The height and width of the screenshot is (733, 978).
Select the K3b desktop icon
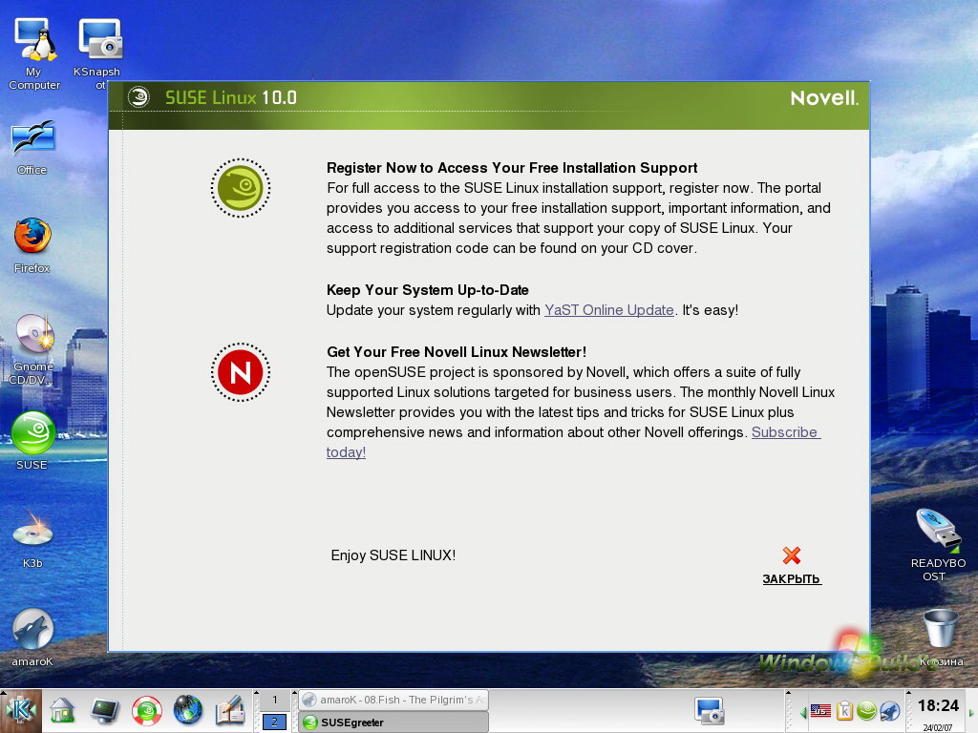[32, 538]
